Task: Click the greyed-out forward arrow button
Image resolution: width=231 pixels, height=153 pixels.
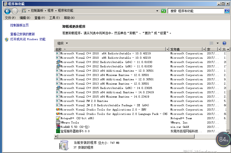Action: tap(15, 11)
